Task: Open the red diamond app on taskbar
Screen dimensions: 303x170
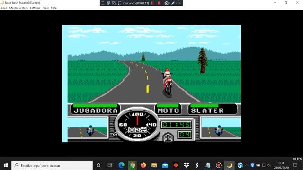Action: pyautogui.click(x=176, y=165)
